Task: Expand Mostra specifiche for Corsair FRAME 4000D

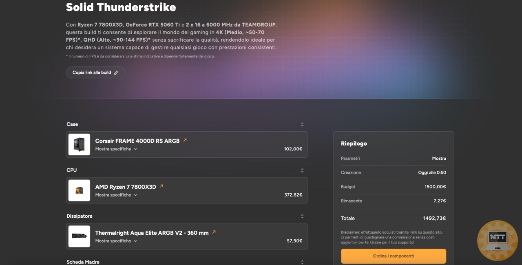Action: pos(116,149)
